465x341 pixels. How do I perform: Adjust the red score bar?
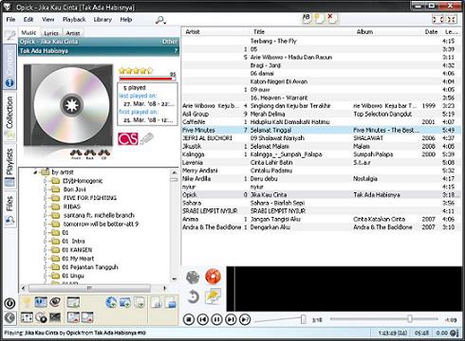[147, 78]
